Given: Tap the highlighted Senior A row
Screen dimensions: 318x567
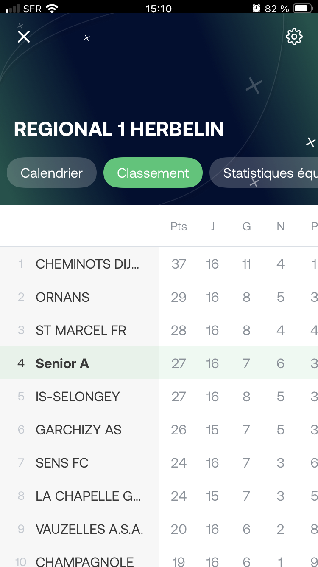Looking at the screenshot, I should click(x=62, y=363).
